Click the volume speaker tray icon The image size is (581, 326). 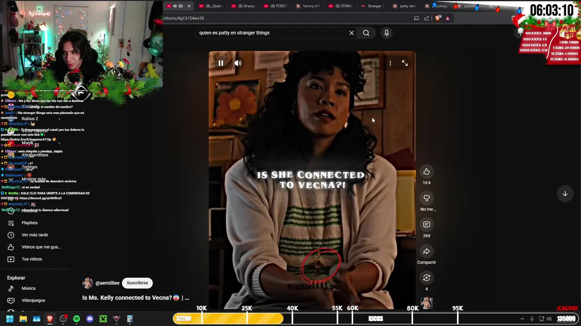pos(549,319)
